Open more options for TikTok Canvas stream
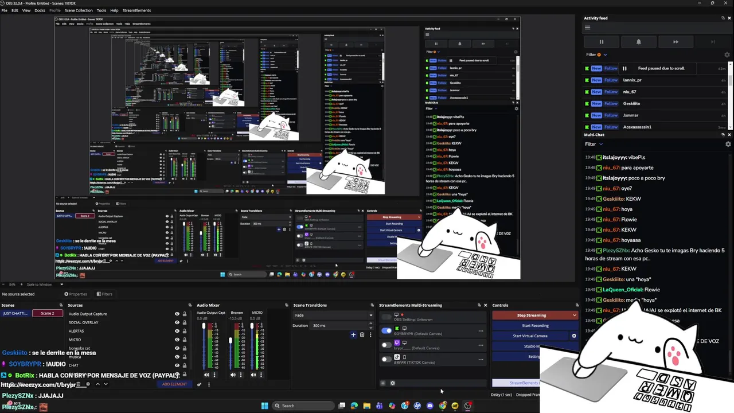The image size is (734, 413). [481, 360]
